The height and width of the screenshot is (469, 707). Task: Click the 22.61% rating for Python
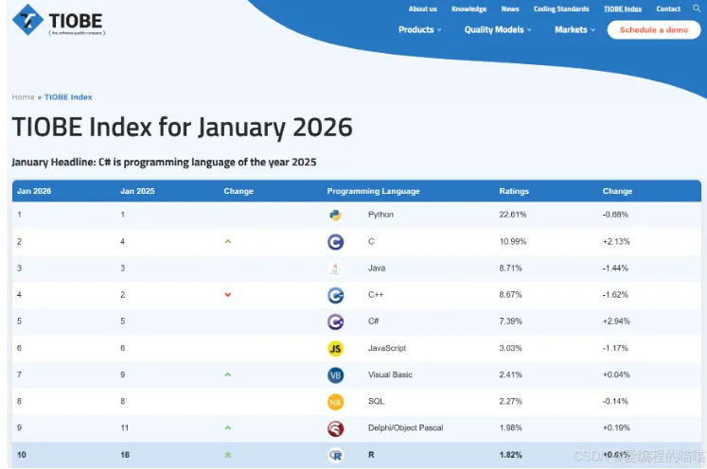pos(513,215)
